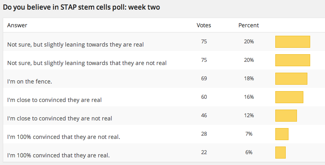Click the 46 votes count

pos(204,115)
